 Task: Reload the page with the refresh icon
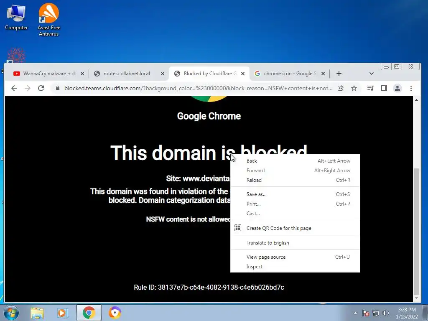point(41,88)
